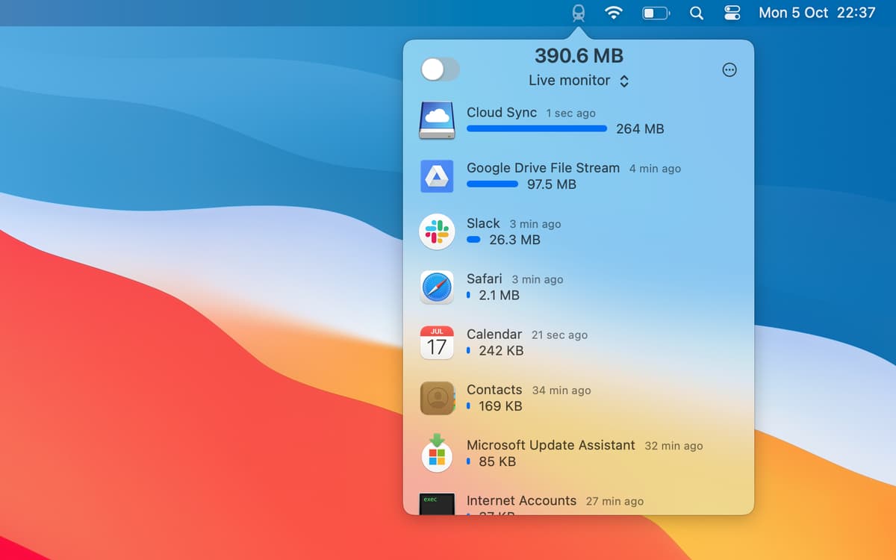Click the Cloud Sync usage bar
Screen dimensions: 896x560
(x=536, y=128)
